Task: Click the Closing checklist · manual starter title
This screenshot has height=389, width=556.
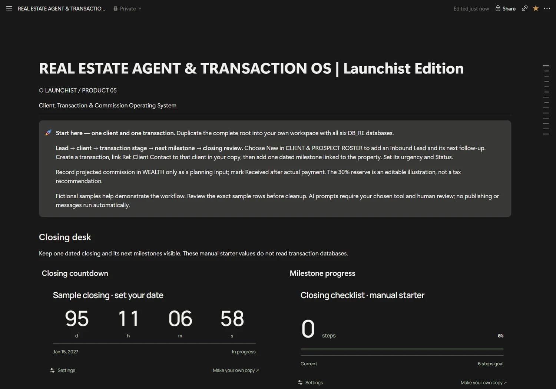Action: point(362,295)
